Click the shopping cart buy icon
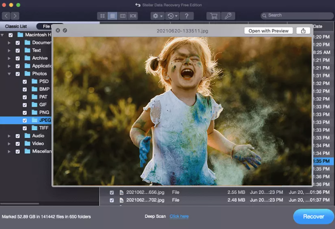 pyautogui.click(x=213, y=16)
